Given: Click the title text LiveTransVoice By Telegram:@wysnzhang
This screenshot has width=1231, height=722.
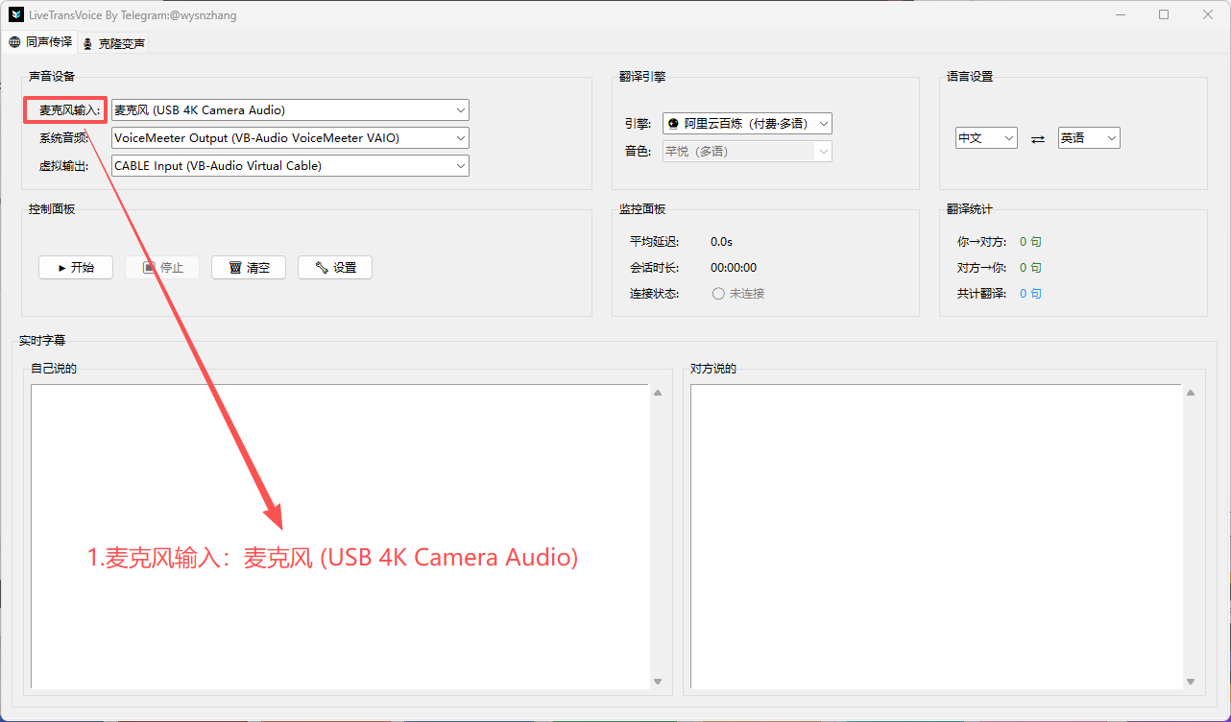Looking at the screenshot, I should (x=133, y=15).
